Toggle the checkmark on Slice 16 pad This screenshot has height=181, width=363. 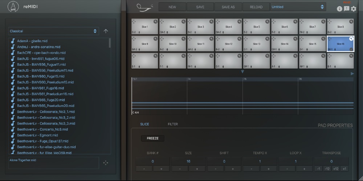pos(351,49)
